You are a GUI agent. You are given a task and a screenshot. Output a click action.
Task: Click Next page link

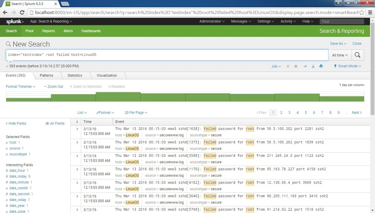pos(357,113)
